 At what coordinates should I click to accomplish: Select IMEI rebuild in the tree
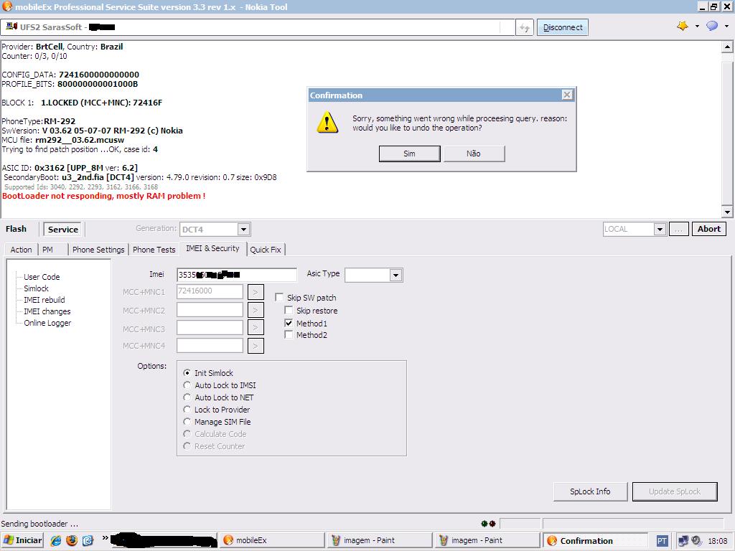point(45,300)
